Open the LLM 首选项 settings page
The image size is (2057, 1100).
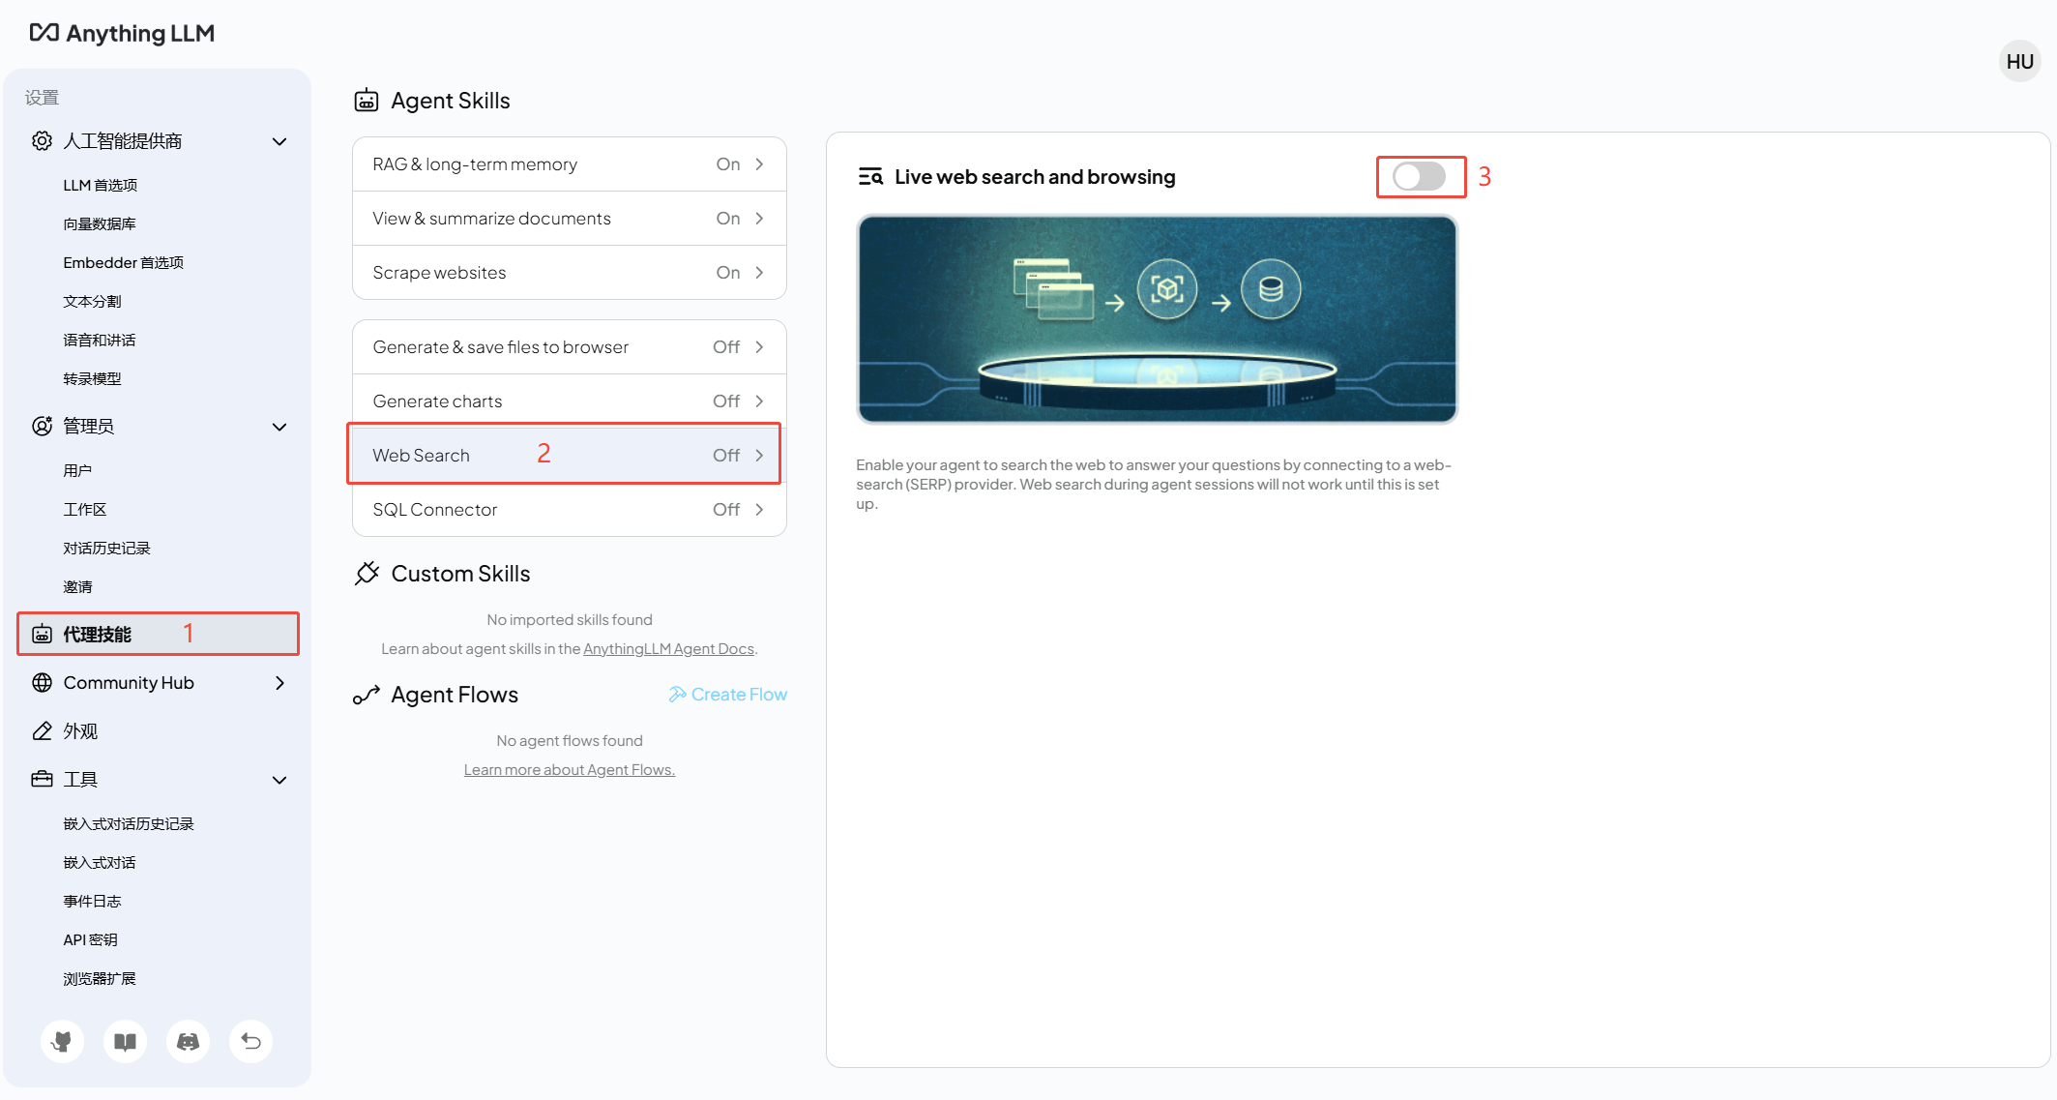(x=101, y=185)
